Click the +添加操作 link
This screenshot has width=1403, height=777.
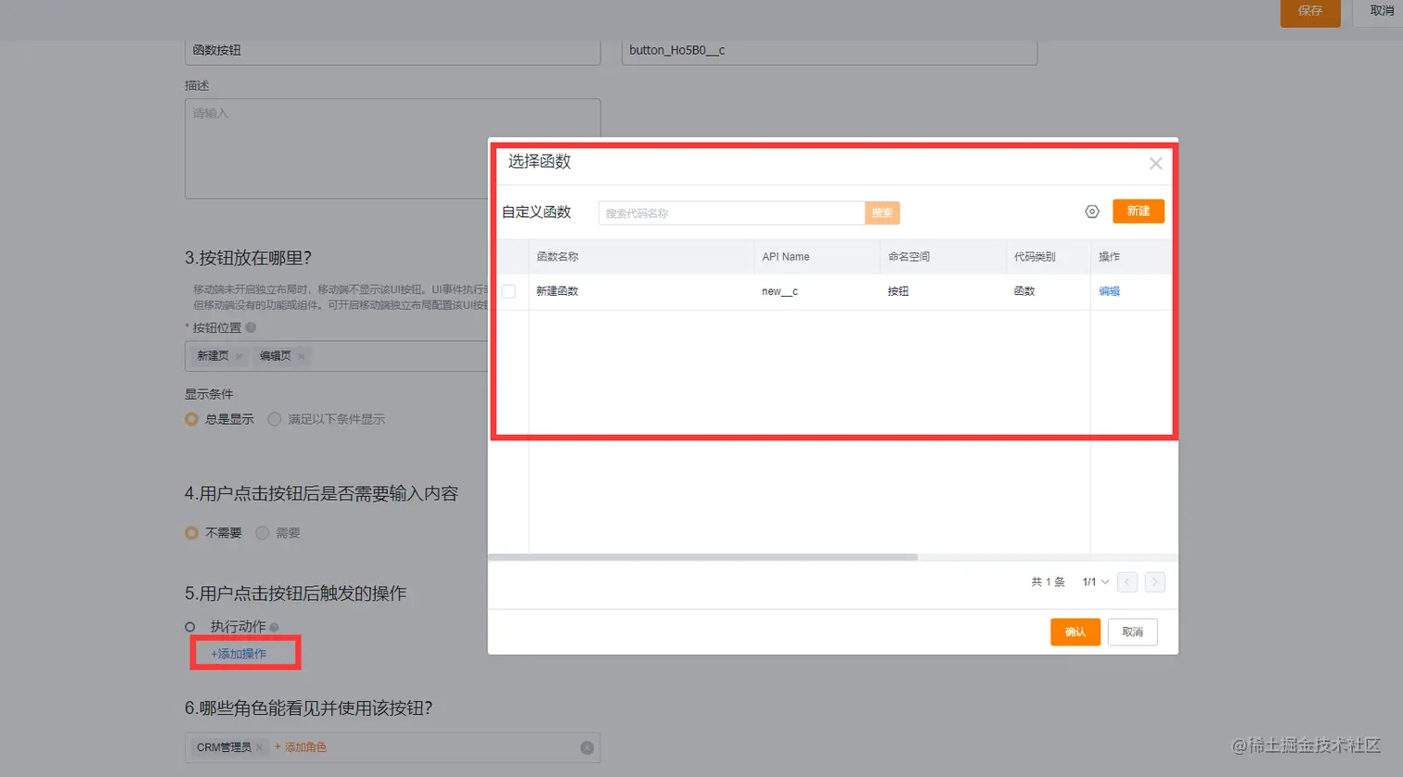pyautogui.click(x=238, y=654)
